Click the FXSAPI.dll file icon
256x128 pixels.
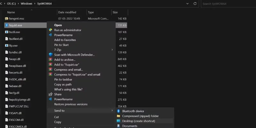click(6, 113)
